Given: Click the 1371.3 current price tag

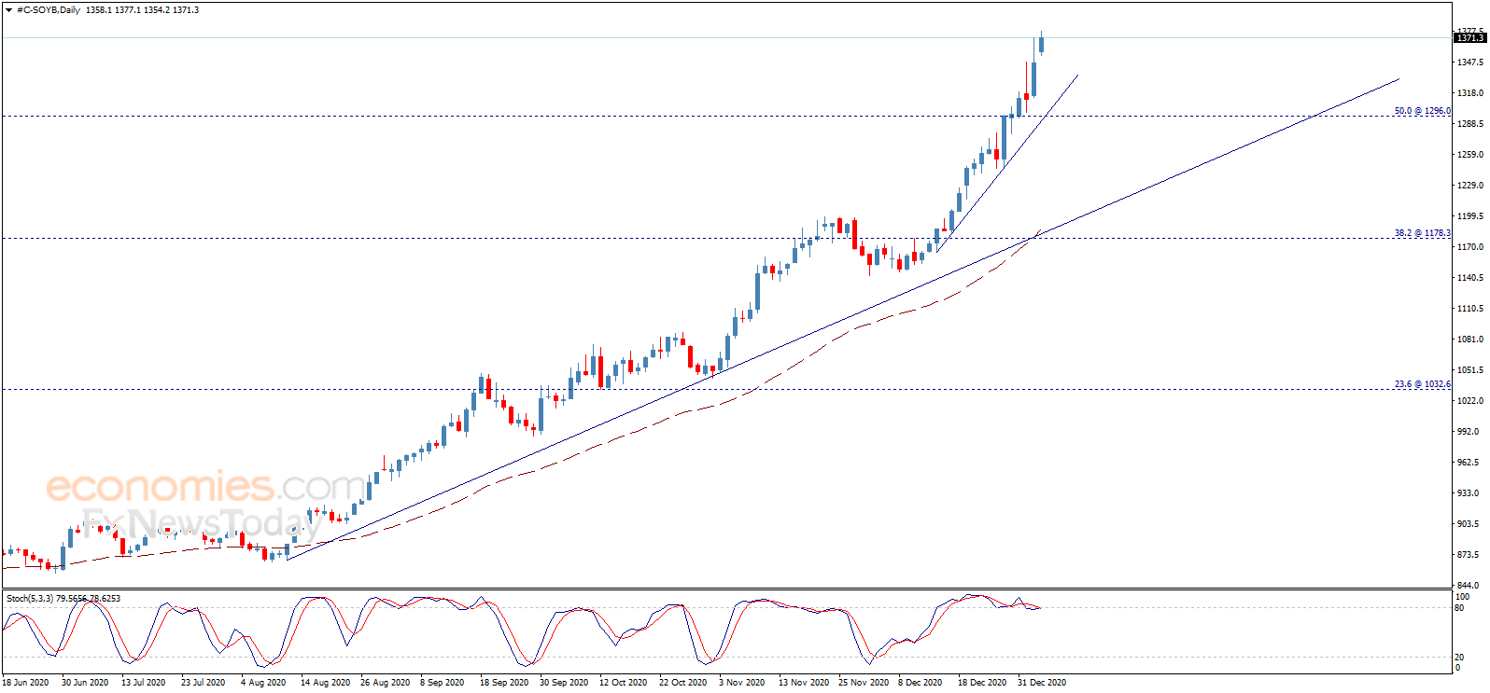Looking at the screenshot, I should [1470, 38].
